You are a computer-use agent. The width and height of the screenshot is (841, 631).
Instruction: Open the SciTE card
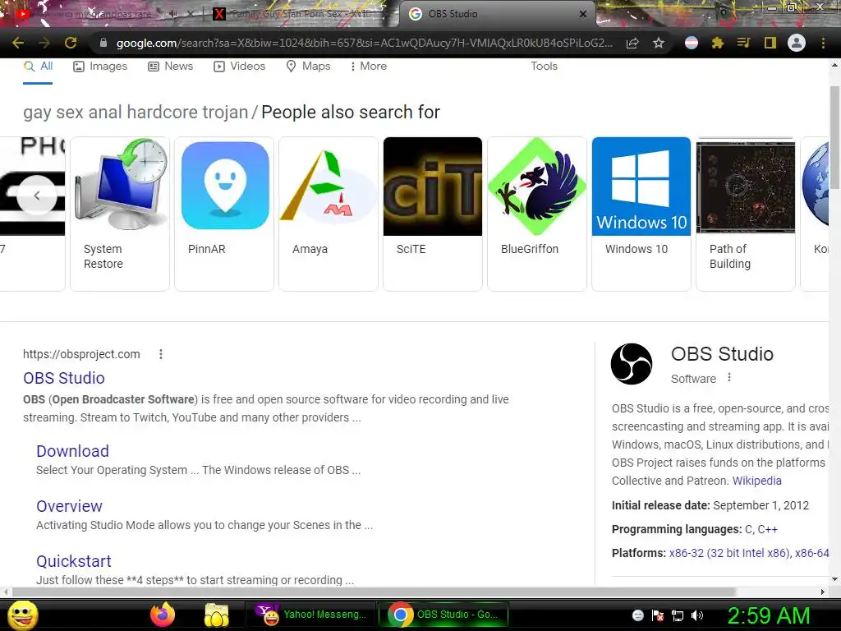433,214
